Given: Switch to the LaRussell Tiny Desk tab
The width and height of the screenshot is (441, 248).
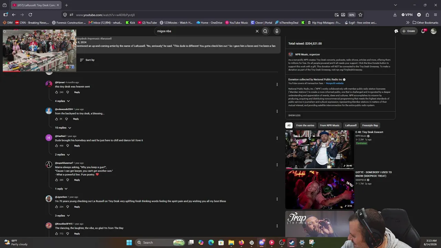Looking at the screenshot, I should point(35,5).
